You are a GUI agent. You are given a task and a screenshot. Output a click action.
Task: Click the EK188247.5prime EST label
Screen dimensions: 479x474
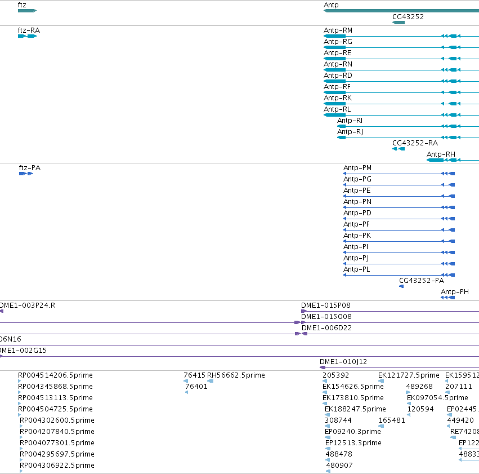(x=355, y=409)
